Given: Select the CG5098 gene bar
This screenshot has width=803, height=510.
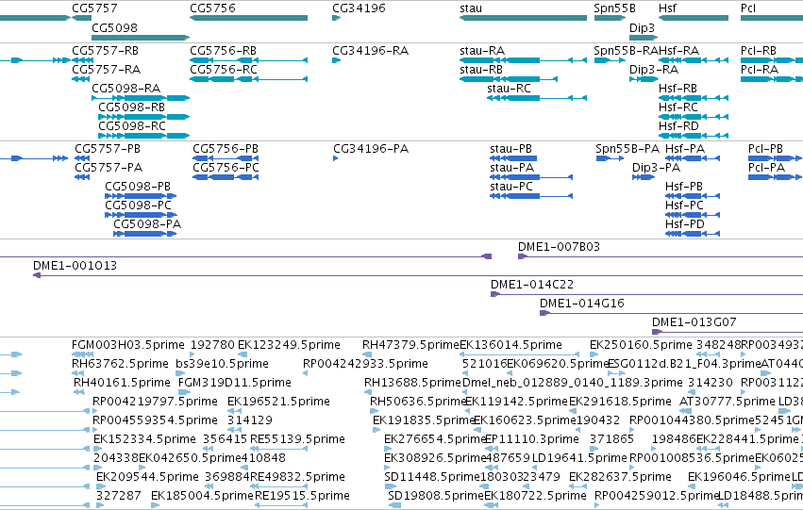Looking at the screenshot, I should pyautogui.click(x=141, y=38).
